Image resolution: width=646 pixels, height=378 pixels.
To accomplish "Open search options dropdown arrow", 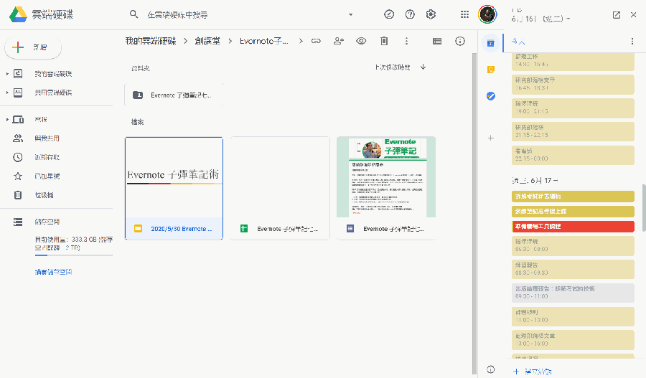I will point(350,14).
